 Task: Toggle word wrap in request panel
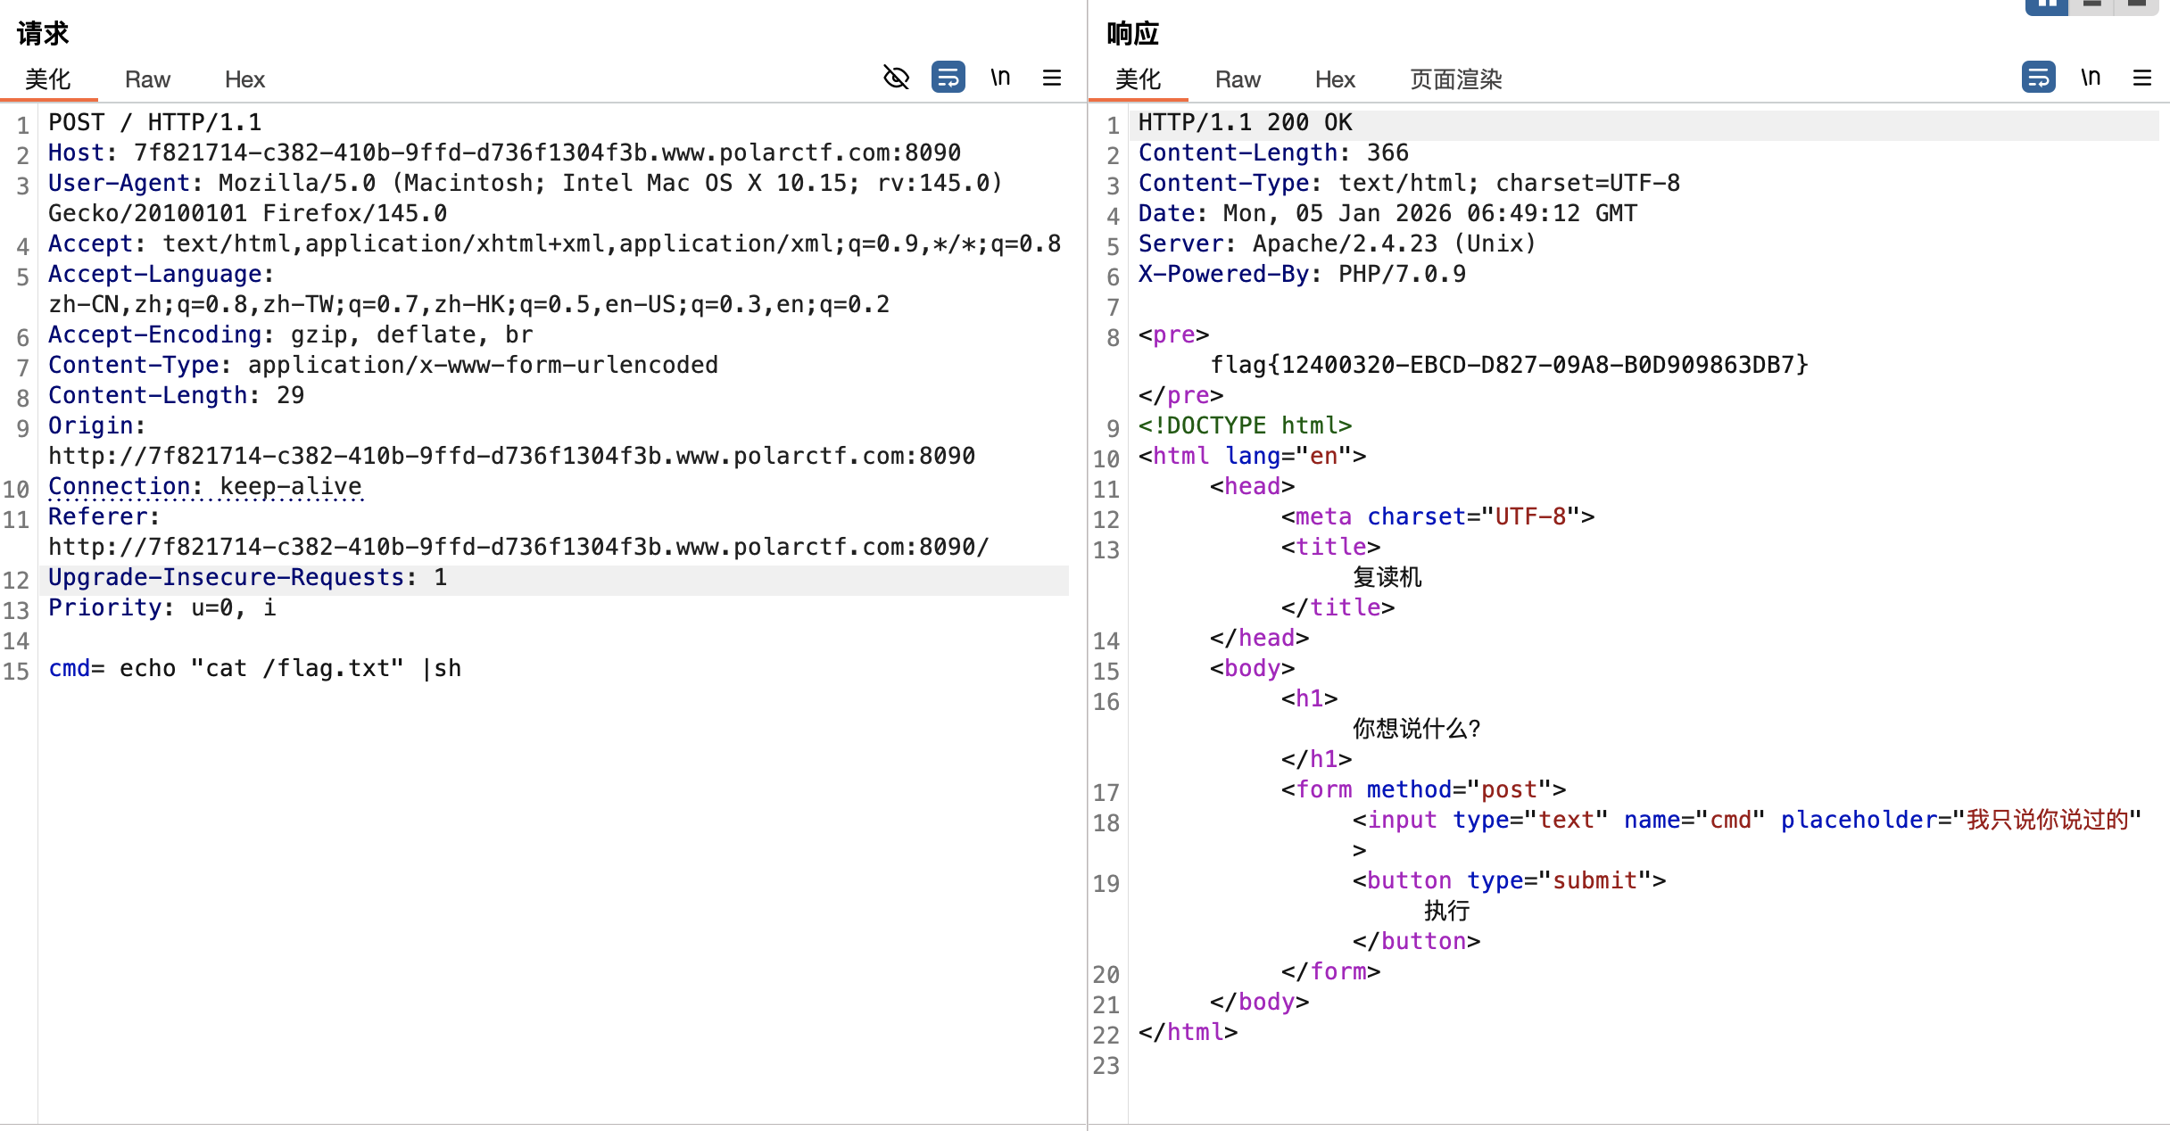(948, 78)
